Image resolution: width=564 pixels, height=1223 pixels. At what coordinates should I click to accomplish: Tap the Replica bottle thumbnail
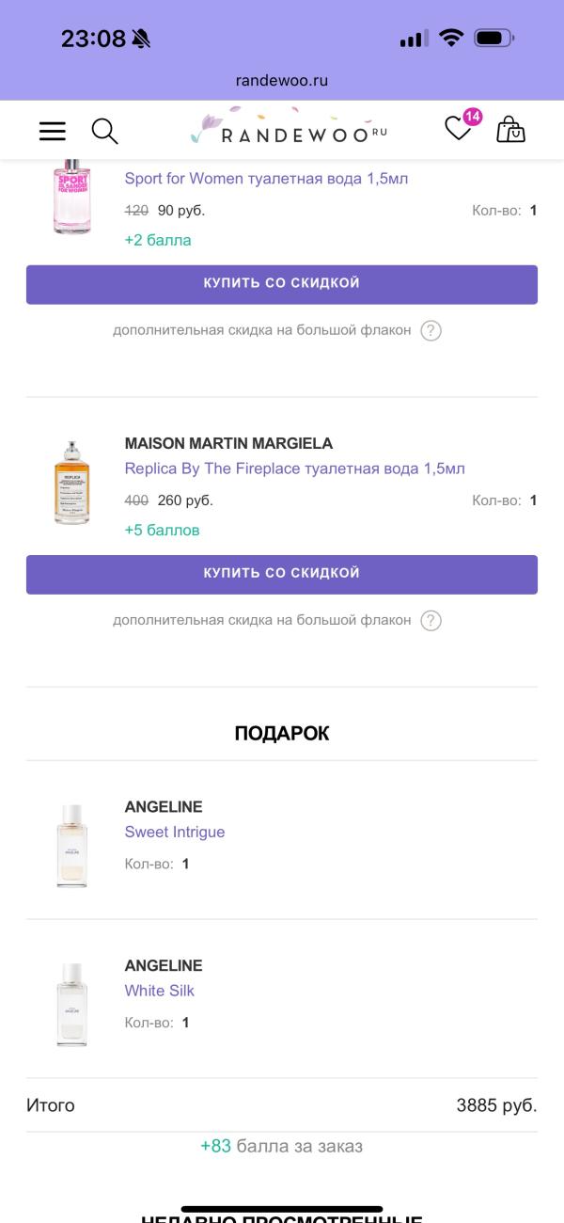(72, 483)
